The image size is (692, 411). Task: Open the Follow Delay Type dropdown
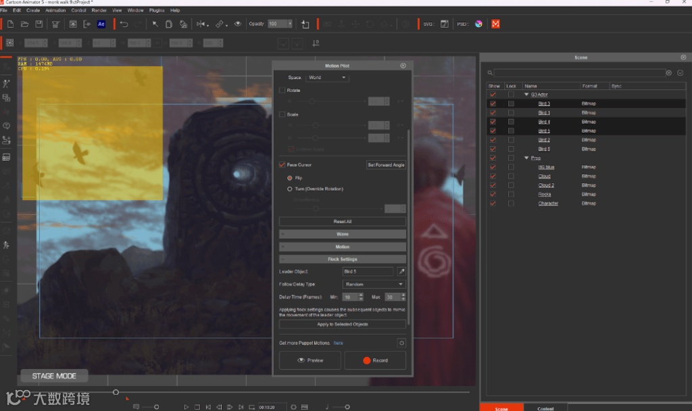pos(374,285)
